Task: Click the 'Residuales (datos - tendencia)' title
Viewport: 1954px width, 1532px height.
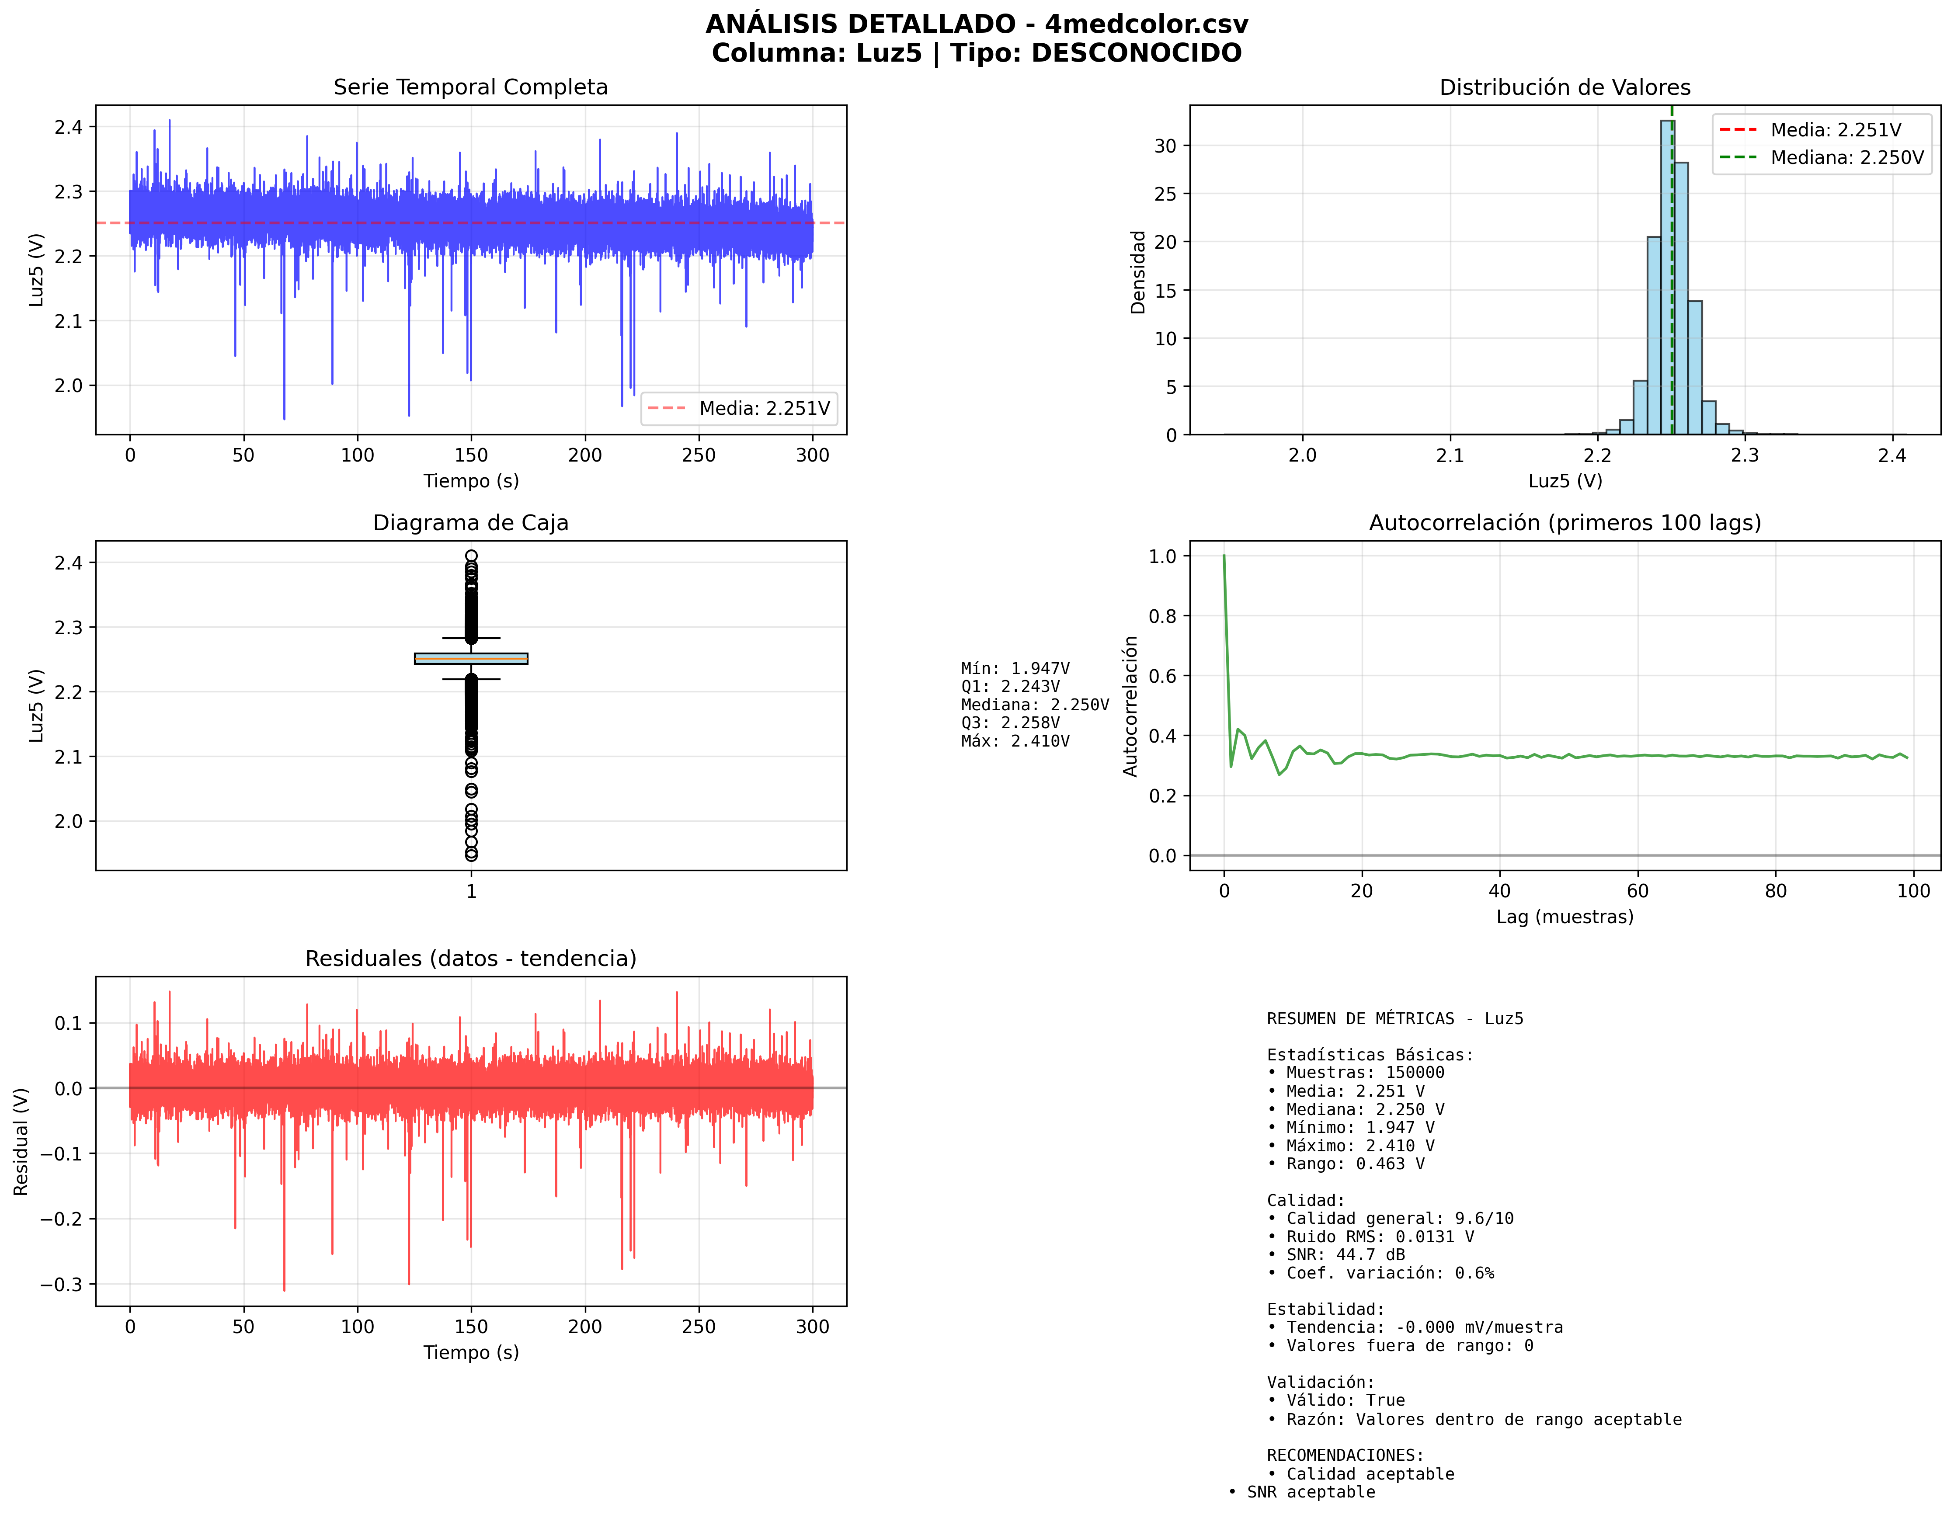Action: tap(470, 958)
